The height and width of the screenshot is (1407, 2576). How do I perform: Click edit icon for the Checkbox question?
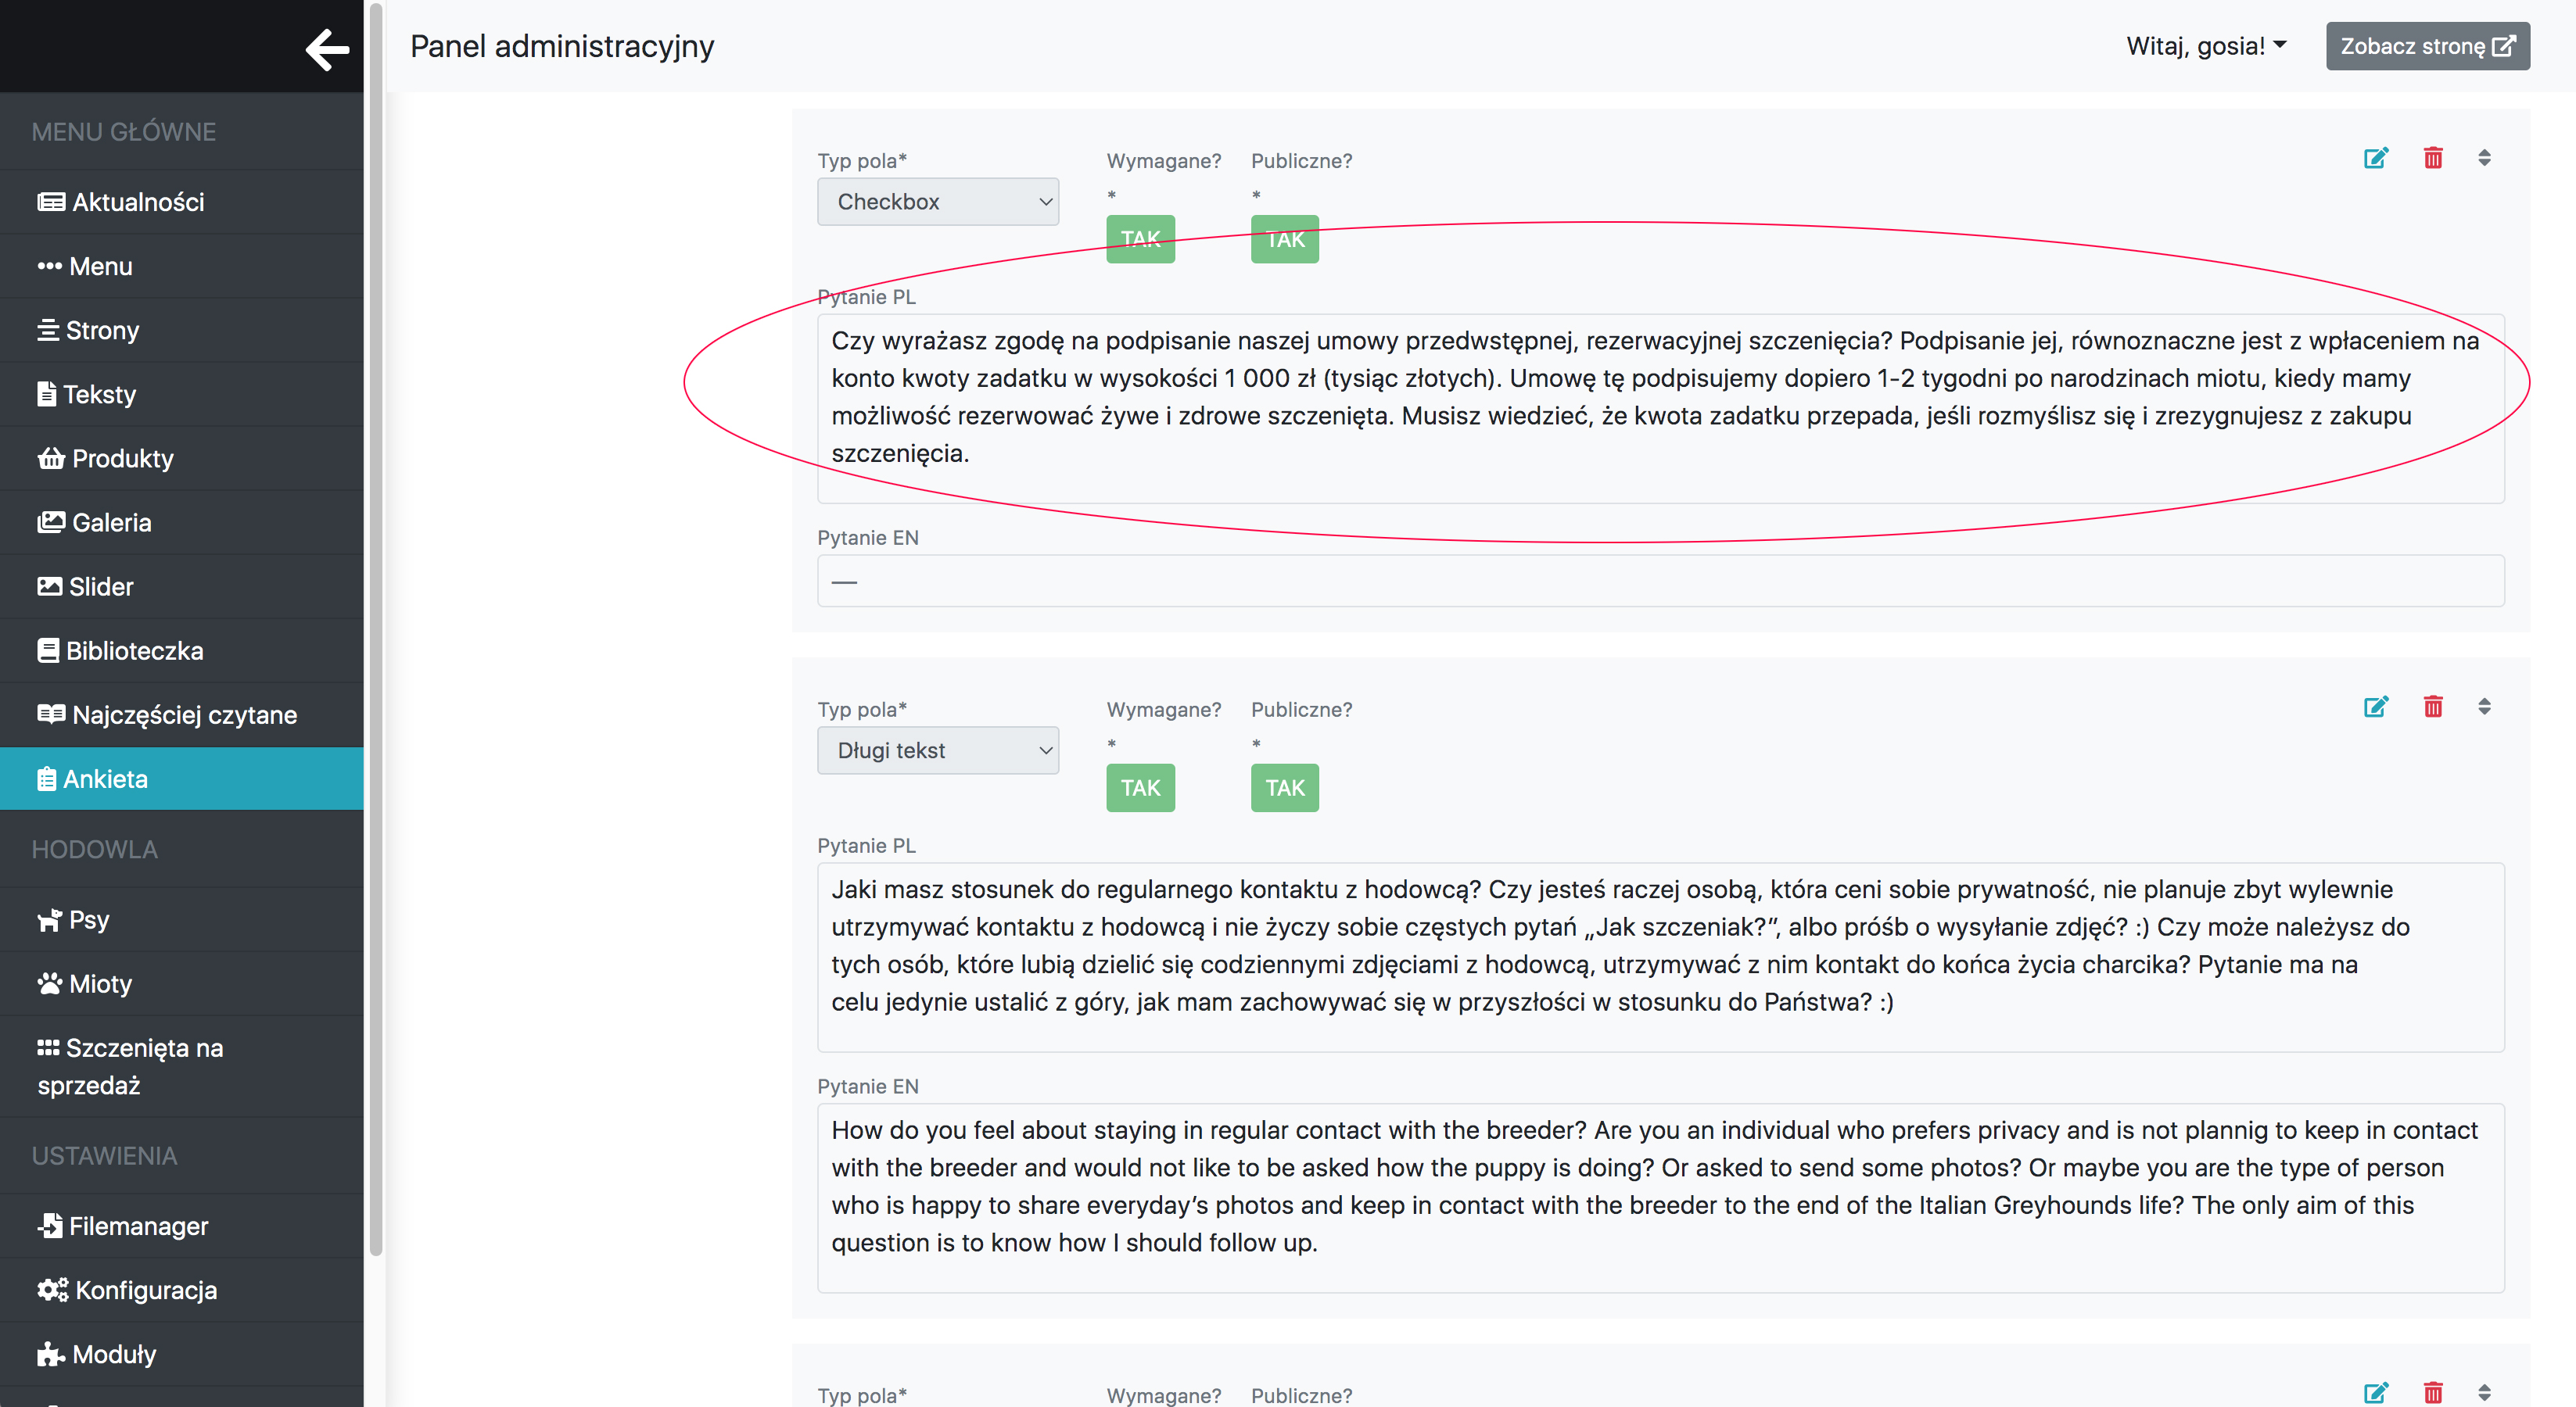pyautogui.click(x=2375, y=158)
